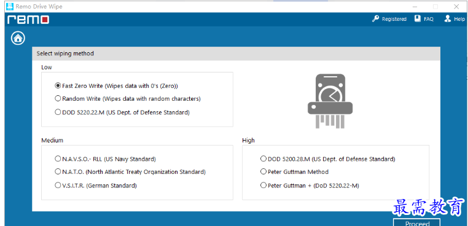Select Fast Zero Write method
Screen dimensions: 468x226
(117, 86)
